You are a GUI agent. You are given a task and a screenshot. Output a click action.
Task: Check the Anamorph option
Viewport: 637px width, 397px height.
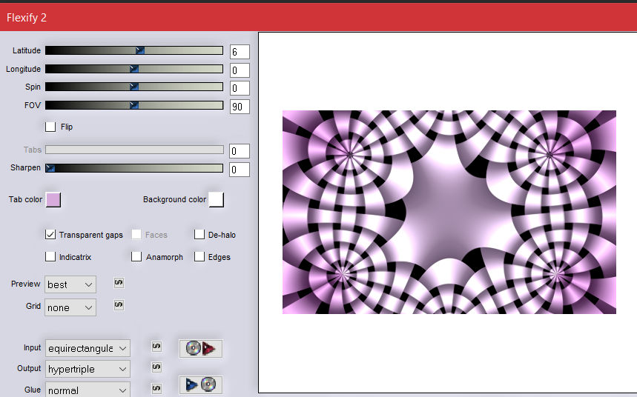(136, 256)
